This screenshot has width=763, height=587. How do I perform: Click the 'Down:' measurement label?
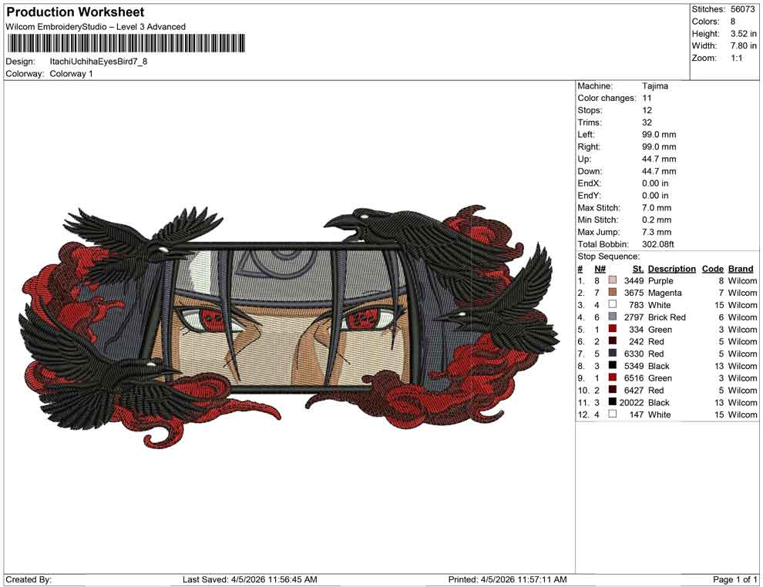pos(590,171)
